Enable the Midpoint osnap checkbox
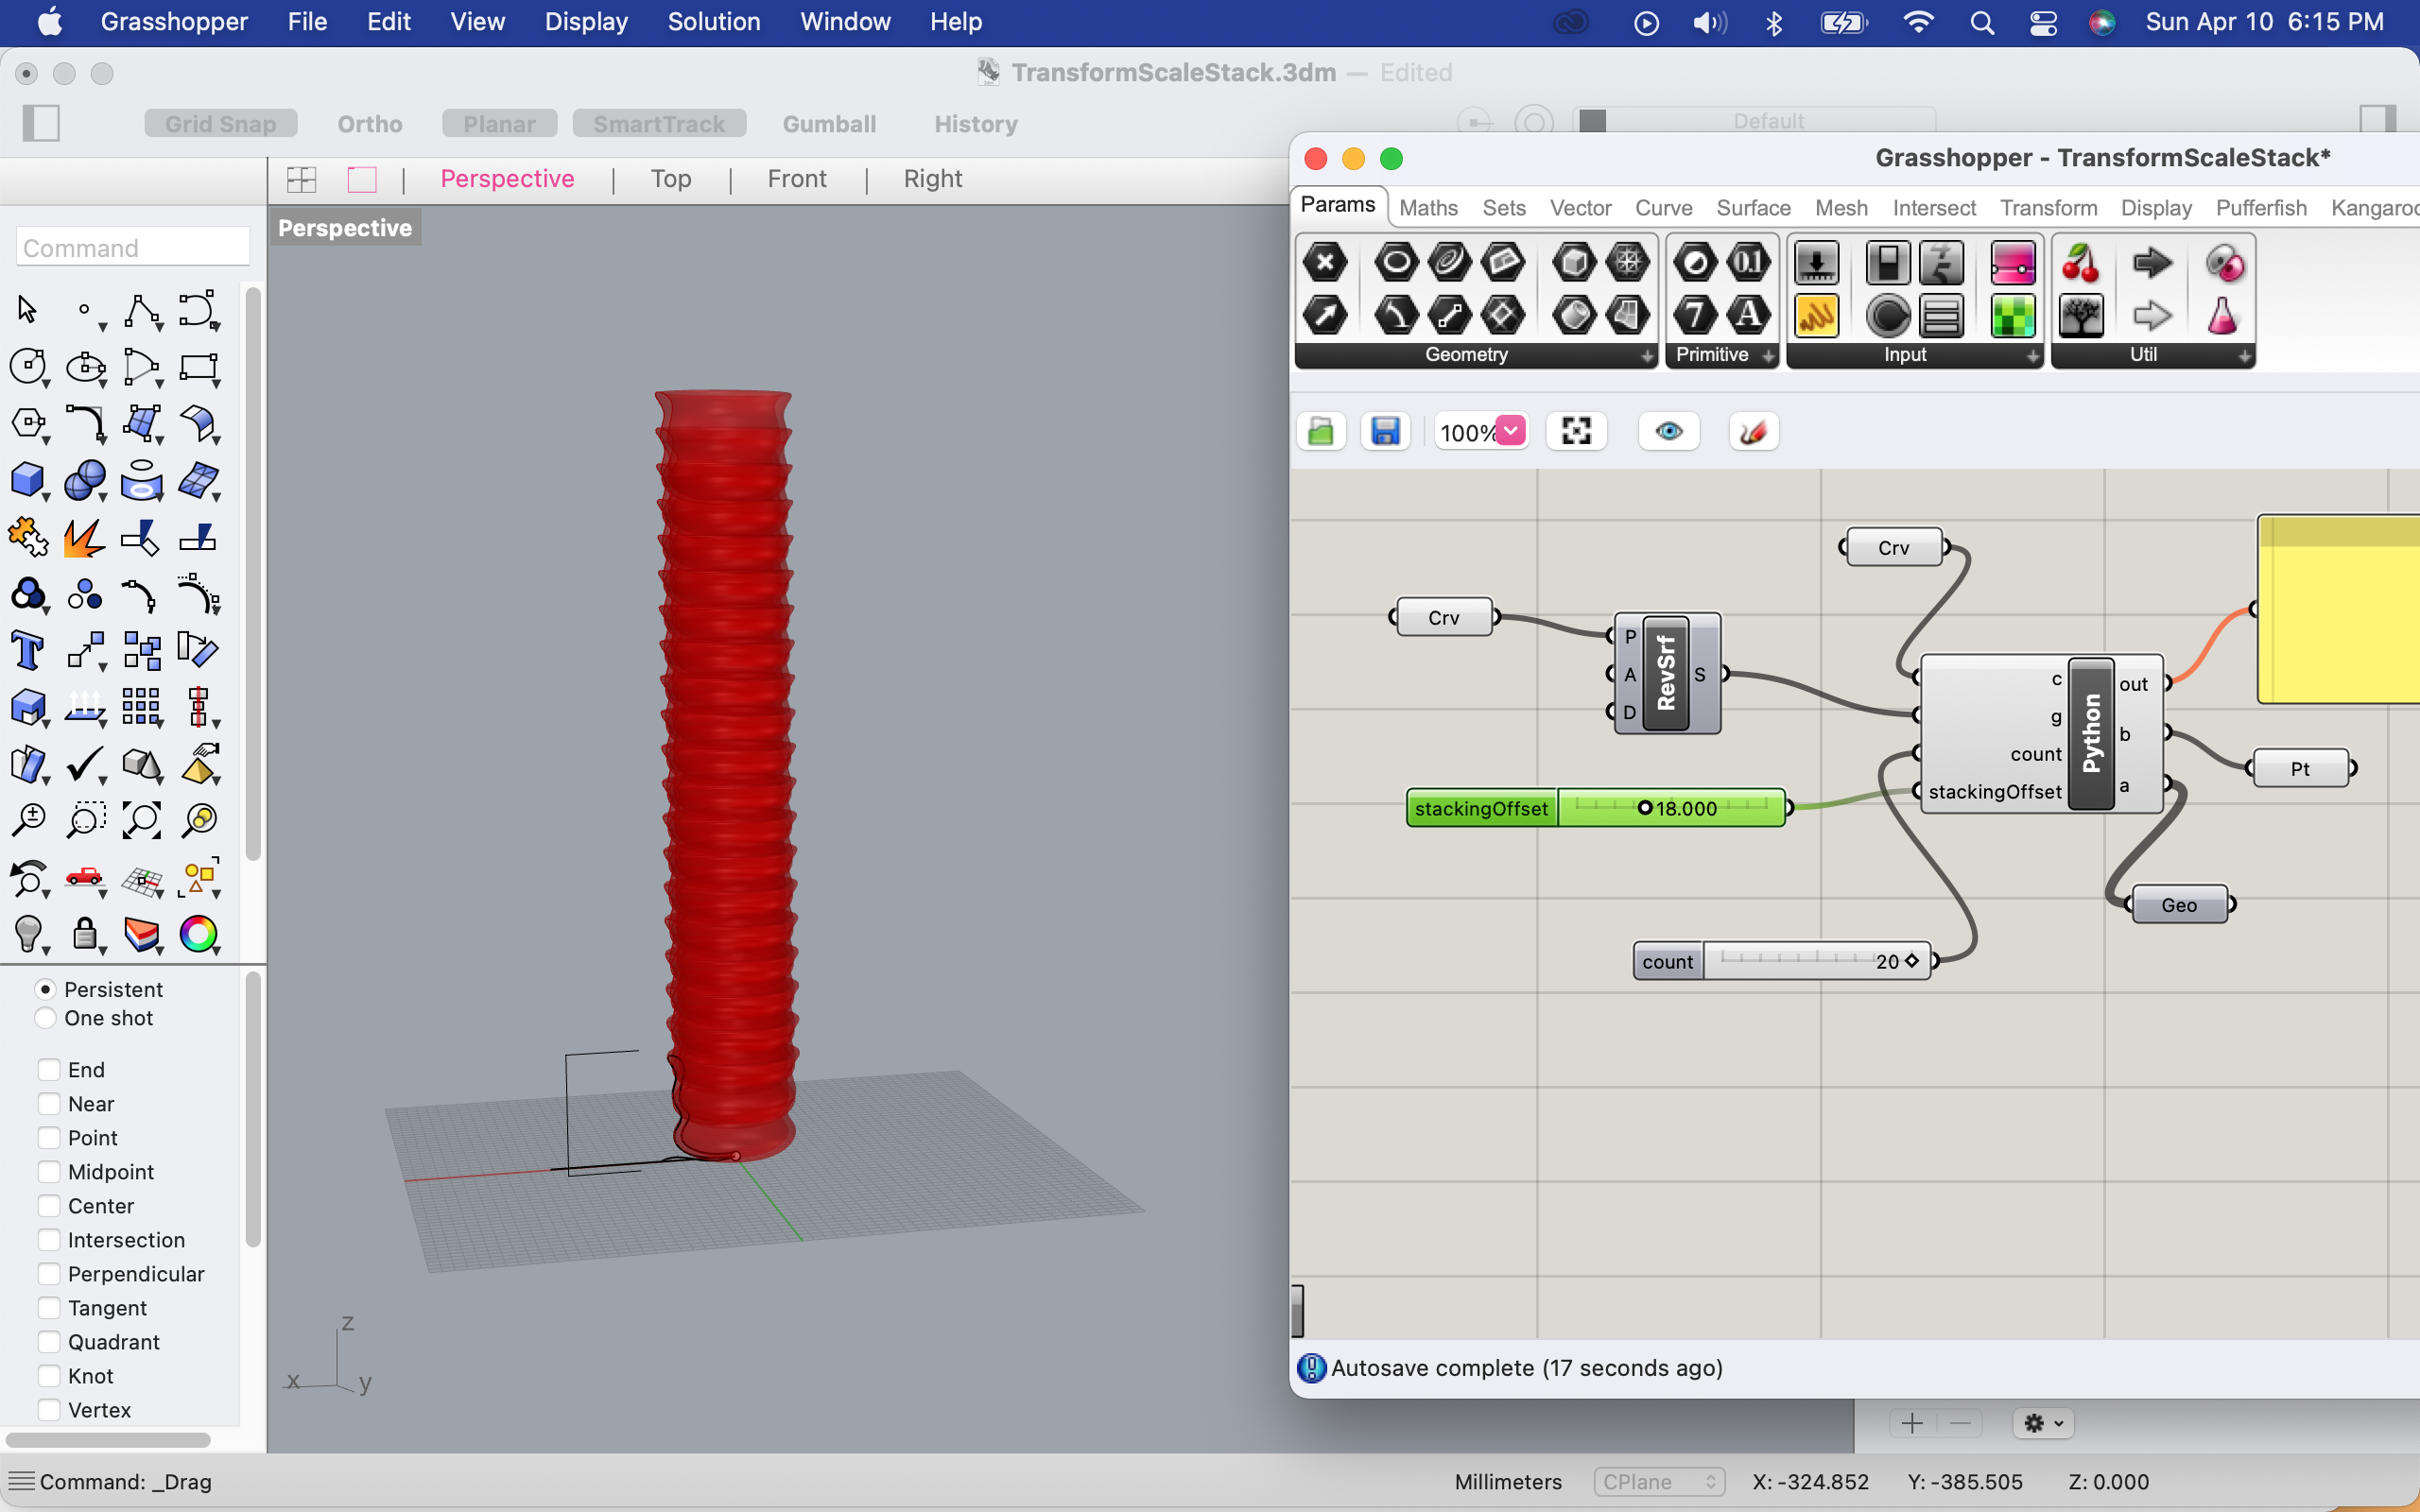 pos(49,1171)
